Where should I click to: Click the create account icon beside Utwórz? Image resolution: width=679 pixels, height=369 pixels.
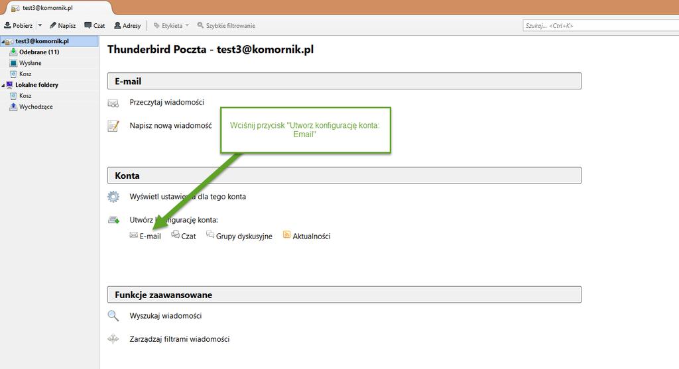[113, 220]
